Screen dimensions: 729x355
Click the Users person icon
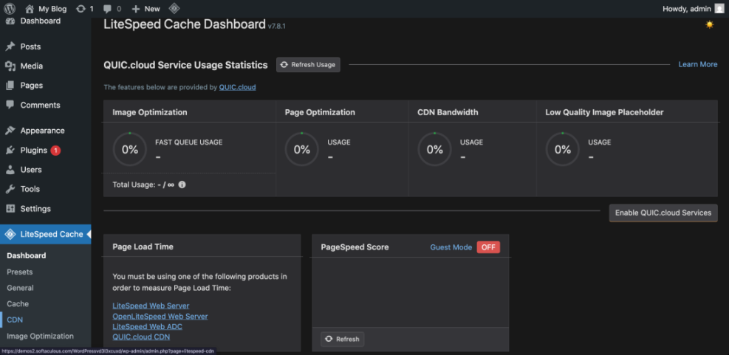[x=10, y=170]
